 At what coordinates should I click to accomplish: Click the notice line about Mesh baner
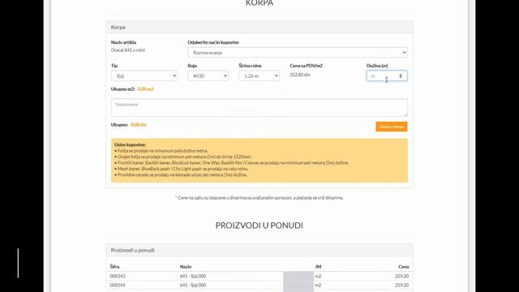[182, 169]
